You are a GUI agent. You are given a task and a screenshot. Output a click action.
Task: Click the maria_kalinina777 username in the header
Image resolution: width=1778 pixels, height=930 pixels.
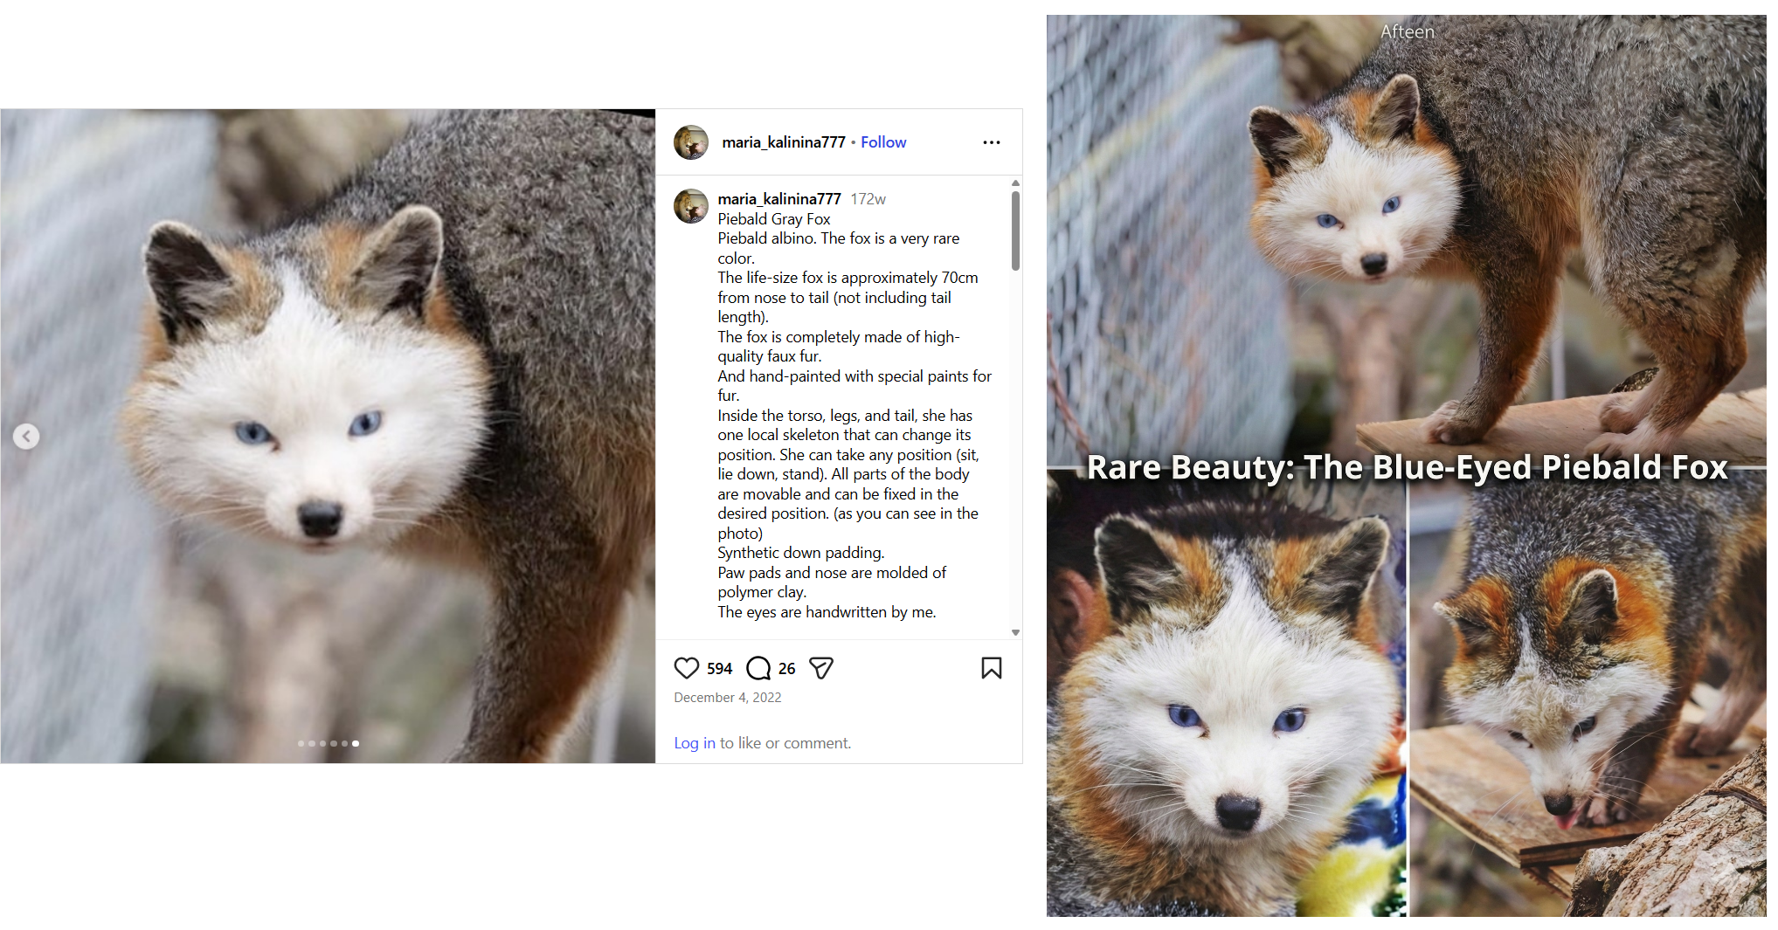pyautogui.click(x=784, y=142)
